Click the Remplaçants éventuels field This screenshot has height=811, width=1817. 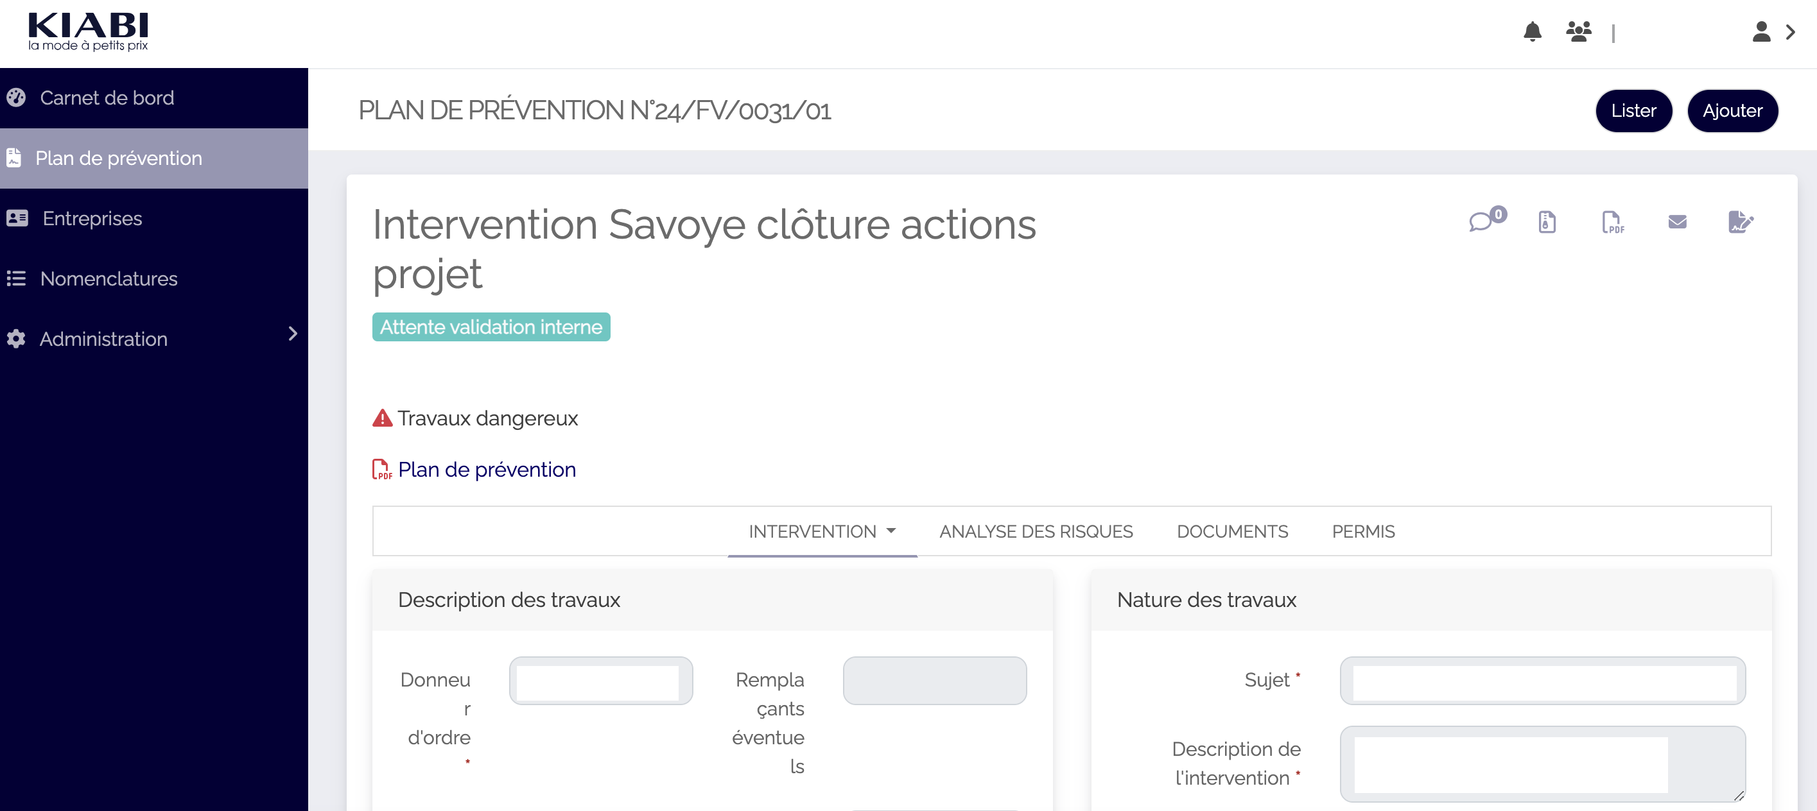(x=935, y=681)
